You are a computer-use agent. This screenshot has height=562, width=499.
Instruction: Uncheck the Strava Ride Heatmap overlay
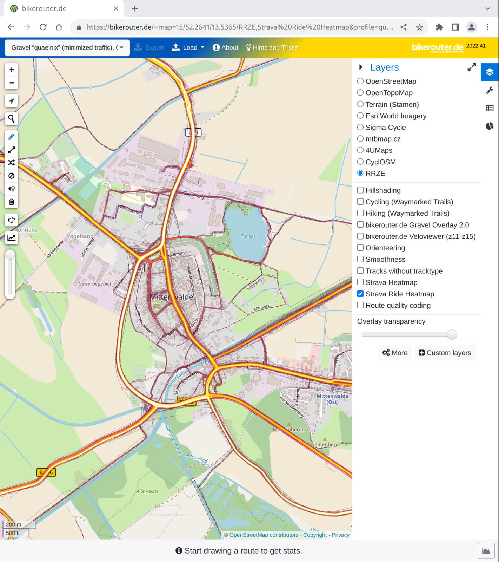click(x=360, y=294)
